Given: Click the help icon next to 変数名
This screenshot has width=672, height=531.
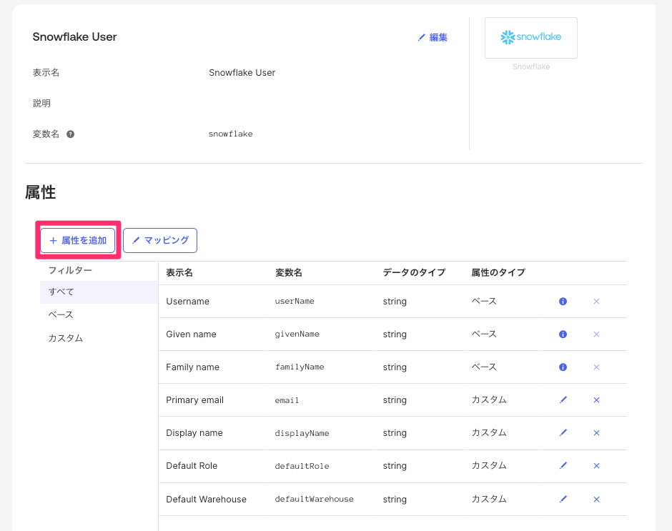Looking at the screenshot, I should (x=71, y=134).
